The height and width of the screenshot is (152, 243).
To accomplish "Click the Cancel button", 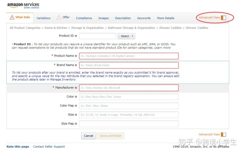I will click(x=88, y=136).
